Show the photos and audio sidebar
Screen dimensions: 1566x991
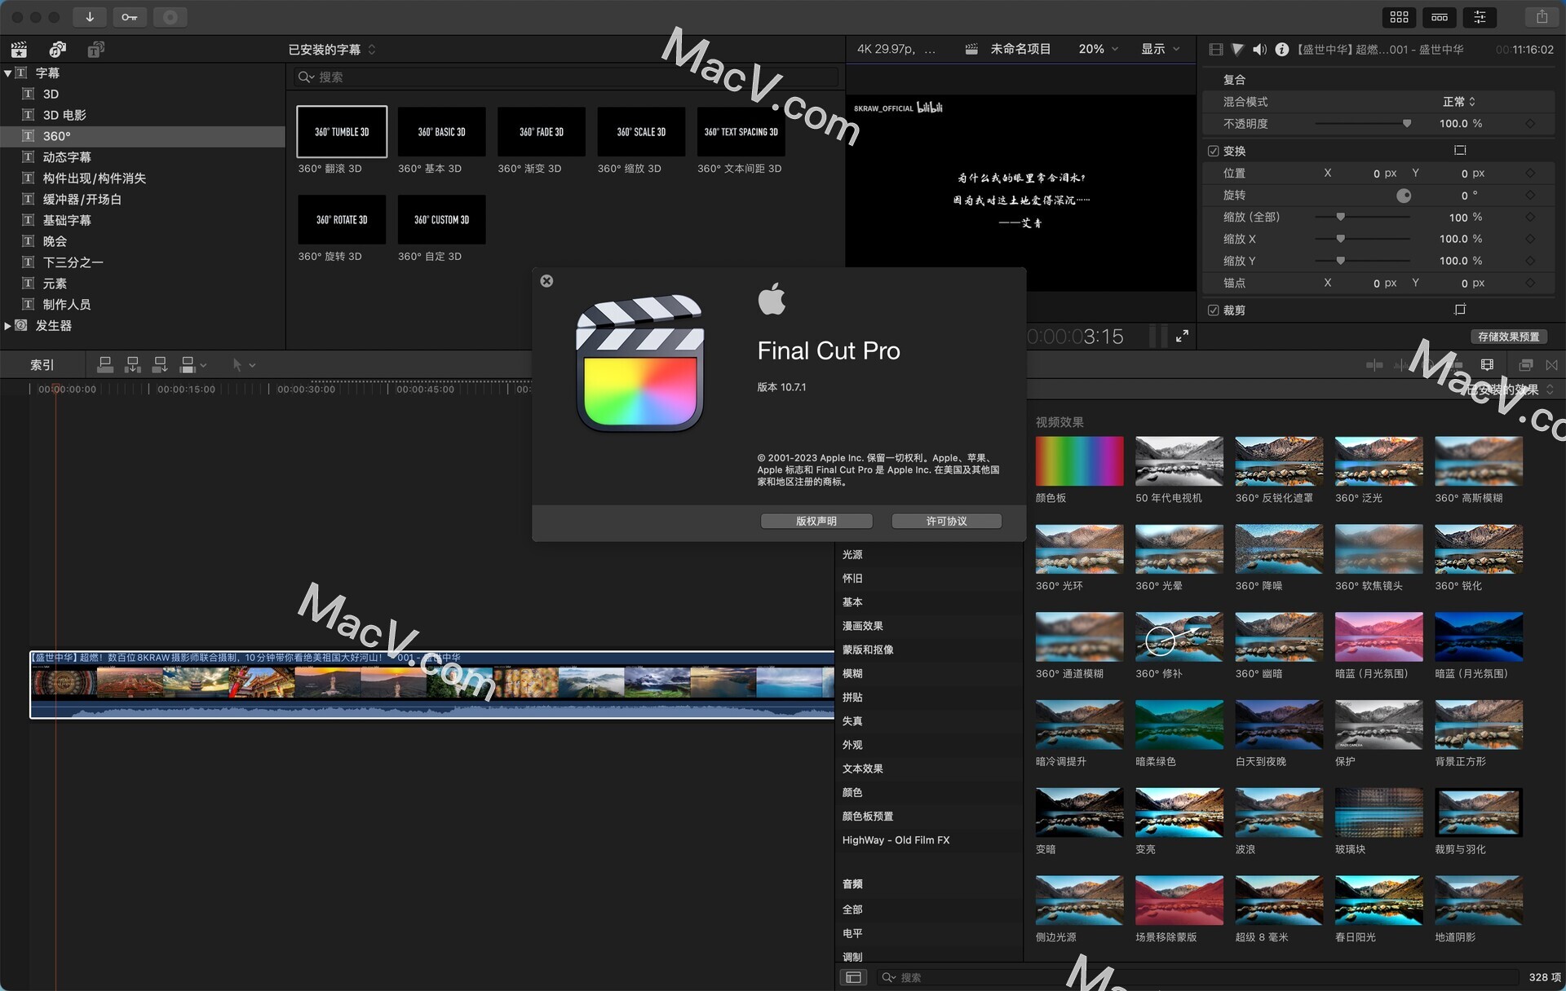[57, 50]
